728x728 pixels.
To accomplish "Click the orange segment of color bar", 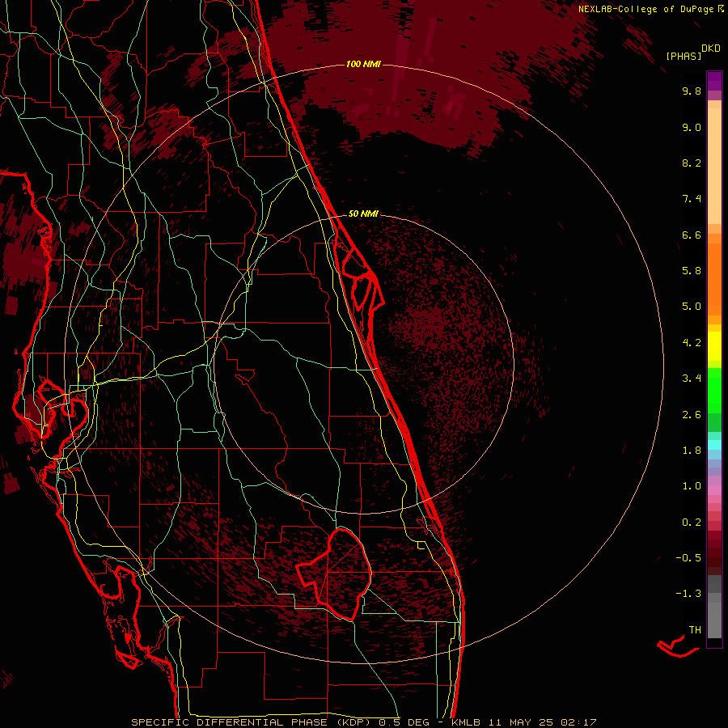I will pyautogui.click(x=714, y=278).
